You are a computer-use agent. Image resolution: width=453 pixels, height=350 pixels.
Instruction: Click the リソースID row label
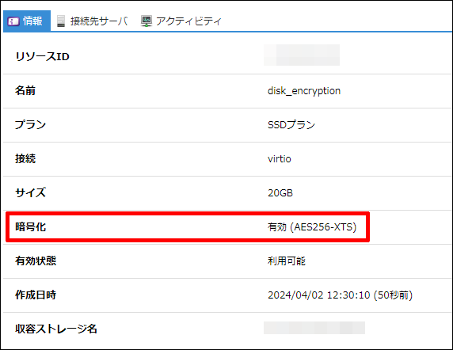tap(42, 56)
